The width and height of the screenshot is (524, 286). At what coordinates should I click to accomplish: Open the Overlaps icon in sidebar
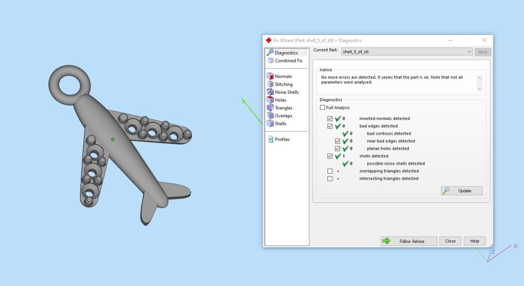tap(270, 116)
